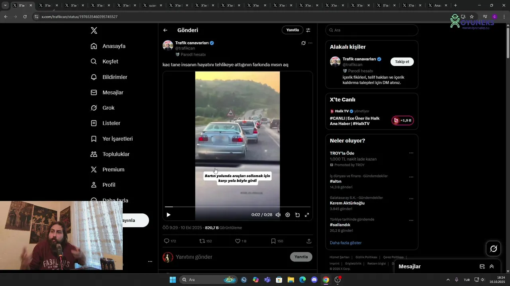Repost using the icon showing 152

pyautogui.click(x=206, y=241)
